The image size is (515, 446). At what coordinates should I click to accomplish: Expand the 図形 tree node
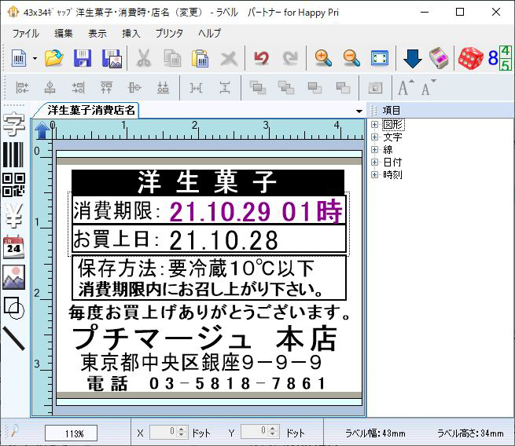[374, 124]
